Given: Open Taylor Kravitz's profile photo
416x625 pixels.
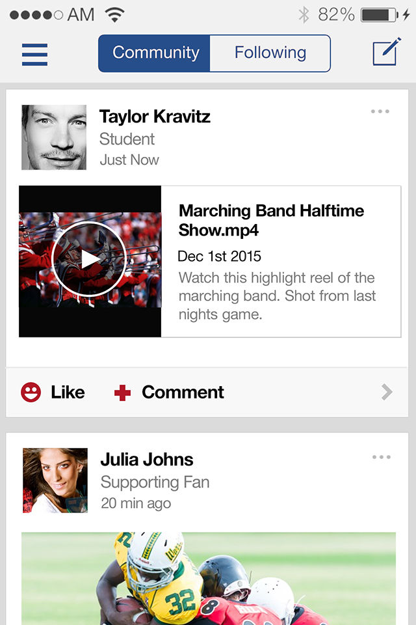Looking at the screenshot, I should click(x=54, y=137).
